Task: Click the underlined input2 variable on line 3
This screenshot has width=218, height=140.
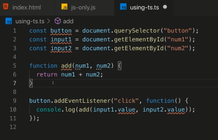Action: [x=61, y=49]
